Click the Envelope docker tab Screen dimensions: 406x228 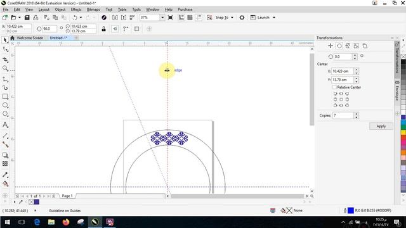(396, 91)
